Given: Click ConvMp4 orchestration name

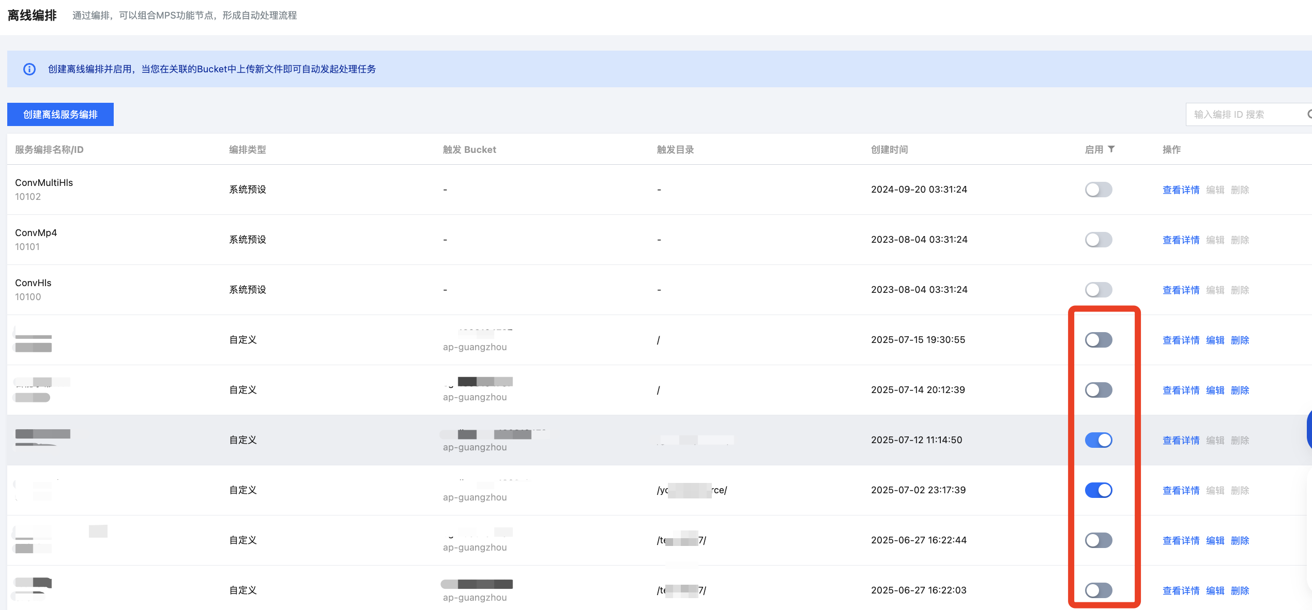Looking at the screenshot, I should [x=36, y=233].
